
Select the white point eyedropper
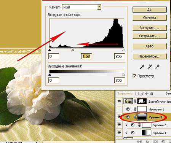(x=157, y=67)
